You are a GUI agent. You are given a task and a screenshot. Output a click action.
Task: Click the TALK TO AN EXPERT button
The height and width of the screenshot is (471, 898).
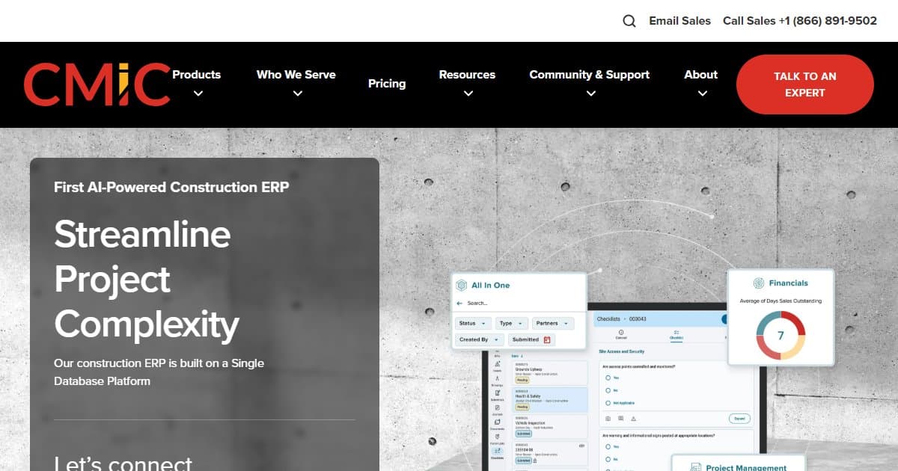[x=805, y=84]
